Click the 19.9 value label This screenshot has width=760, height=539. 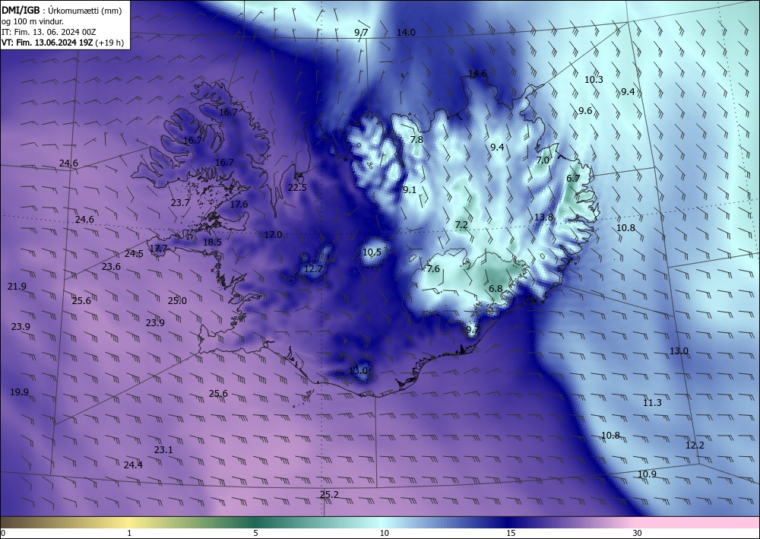pyautogui.click(x=20, y=392)
